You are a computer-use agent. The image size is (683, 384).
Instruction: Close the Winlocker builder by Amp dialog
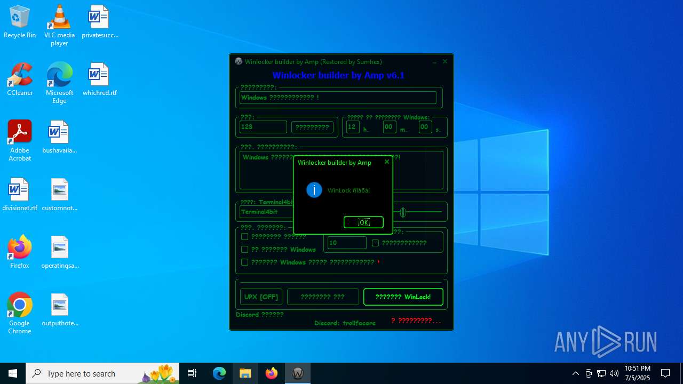tap(387, 162)
